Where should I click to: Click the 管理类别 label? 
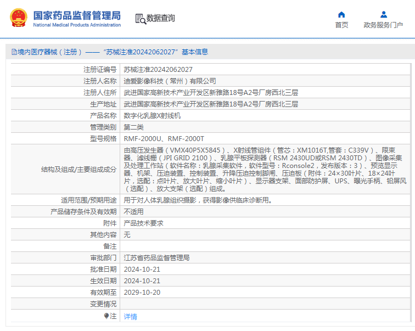[103, 127]
